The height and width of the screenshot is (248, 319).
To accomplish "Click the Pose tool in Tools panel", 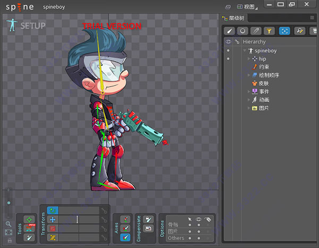I will tap(30, 219).
